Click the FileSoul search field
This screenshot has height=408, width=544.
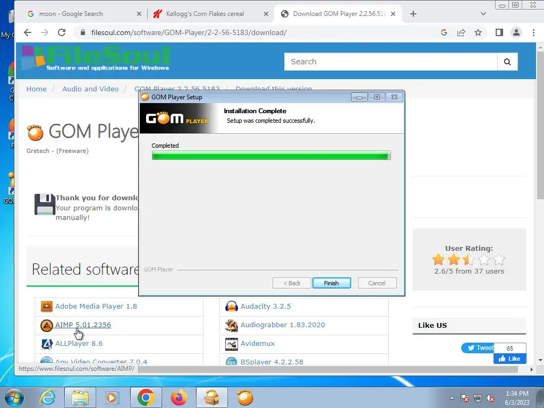point(390,62)
